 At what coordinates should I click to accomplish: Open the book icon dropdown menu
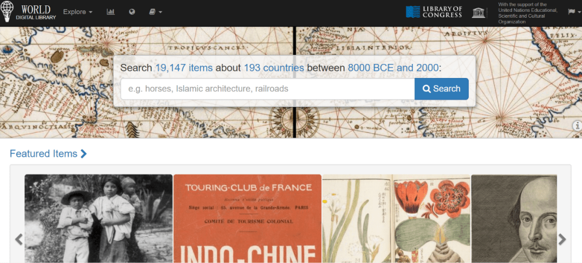(x=156, y=12)
